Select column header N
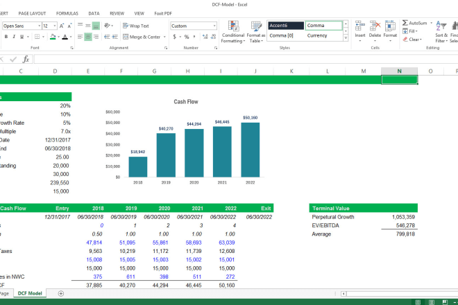The image size is (458, 305). (399, 71)
